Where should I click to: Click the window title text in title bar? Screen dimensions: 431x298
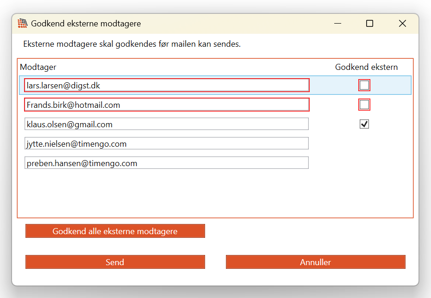tap(86, 24)
